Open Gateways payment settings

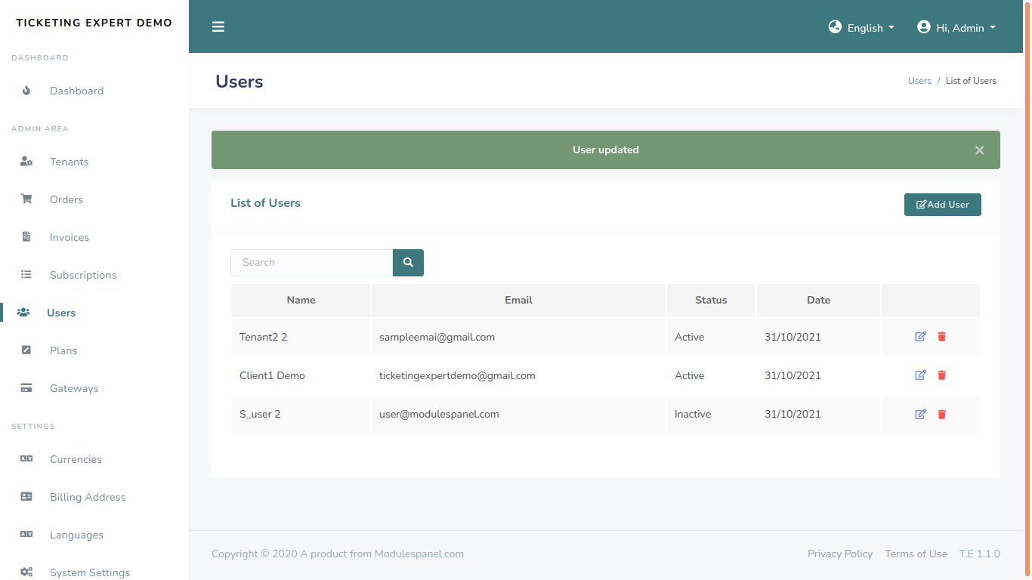tap(74, 387)
